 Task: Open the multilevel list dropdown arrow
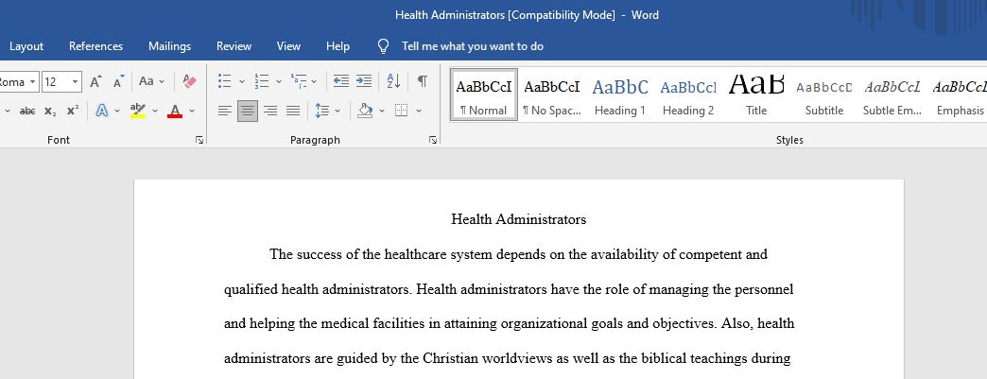pyautogui.click(x=314, y=82)
